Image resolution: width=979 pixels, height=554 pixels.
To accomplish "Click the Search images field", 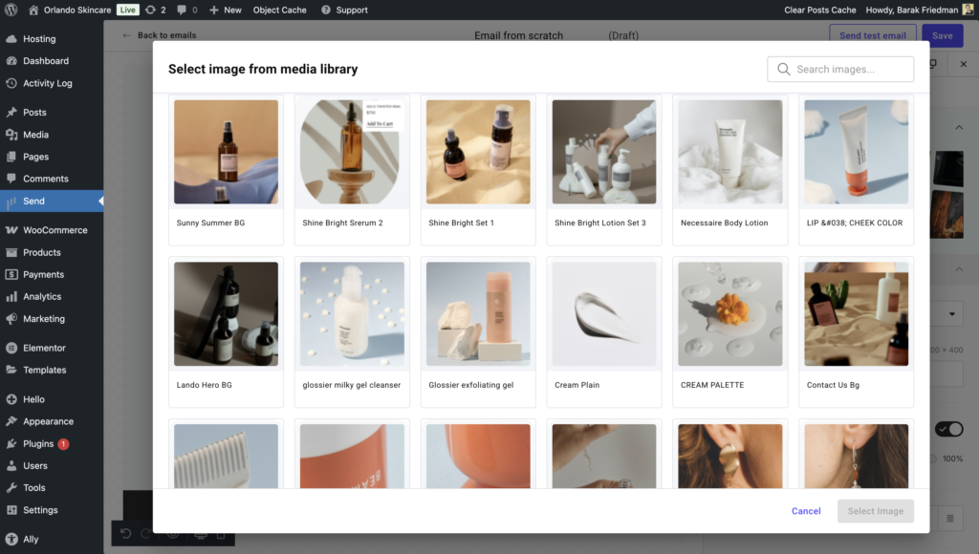I will tap(840, 69).
